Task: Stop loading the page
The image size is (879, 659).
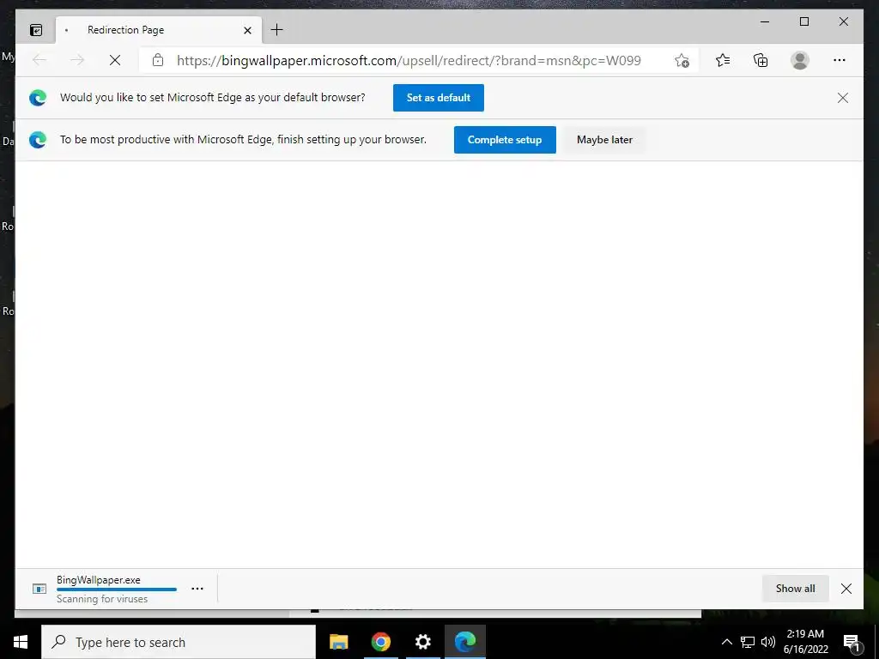Action: coord(115,60)
